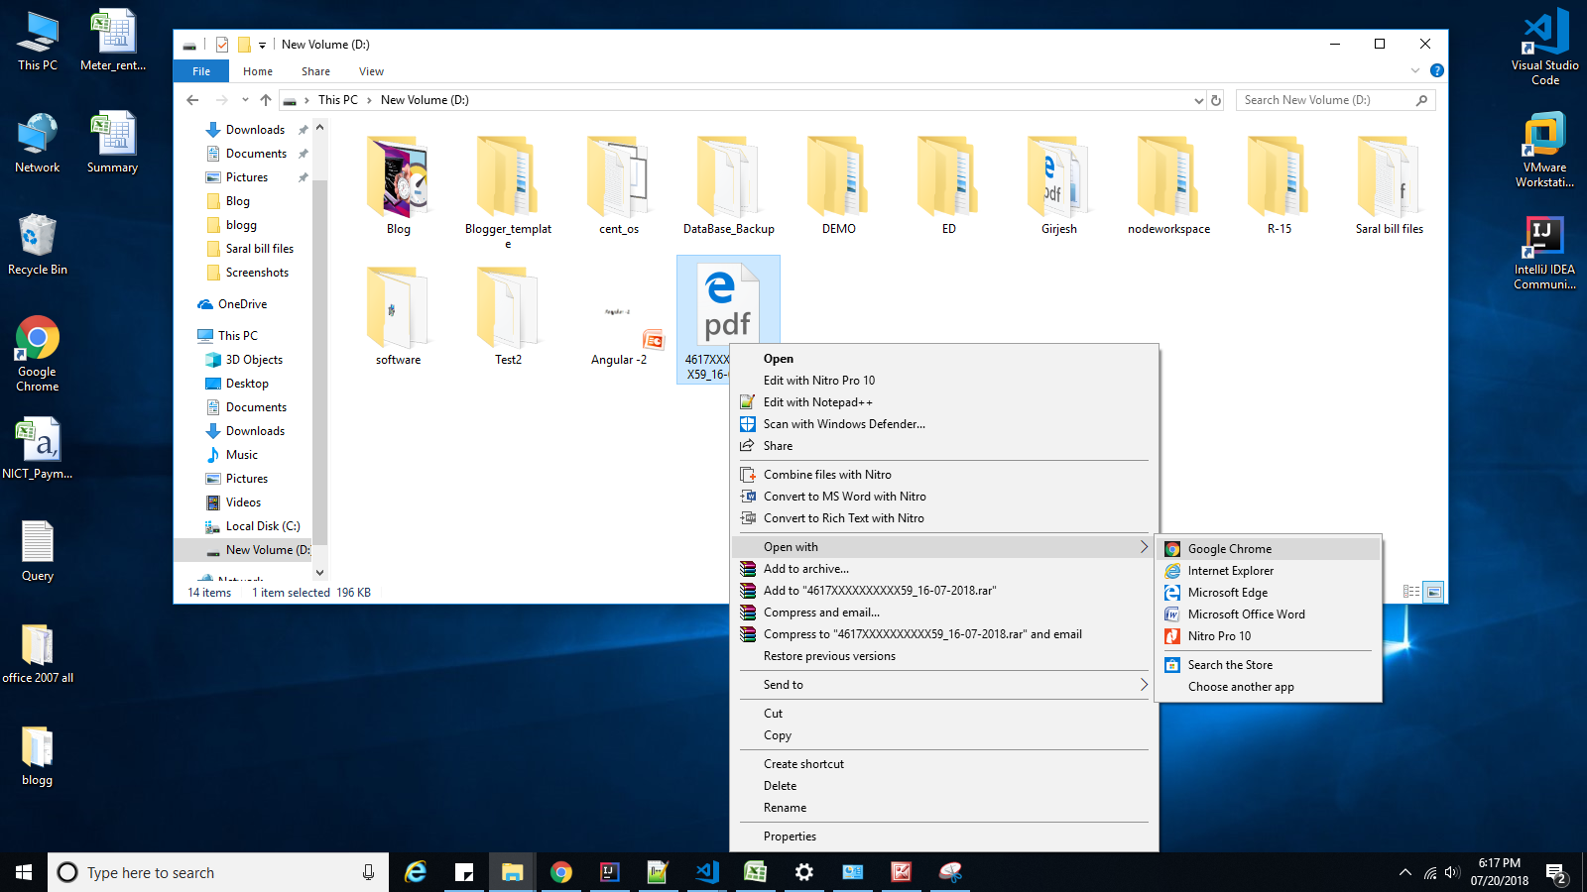Viewport: 1587px width, 892px height.
Task: Select the Saral bill files folder icon
Action: (1390, 176)
